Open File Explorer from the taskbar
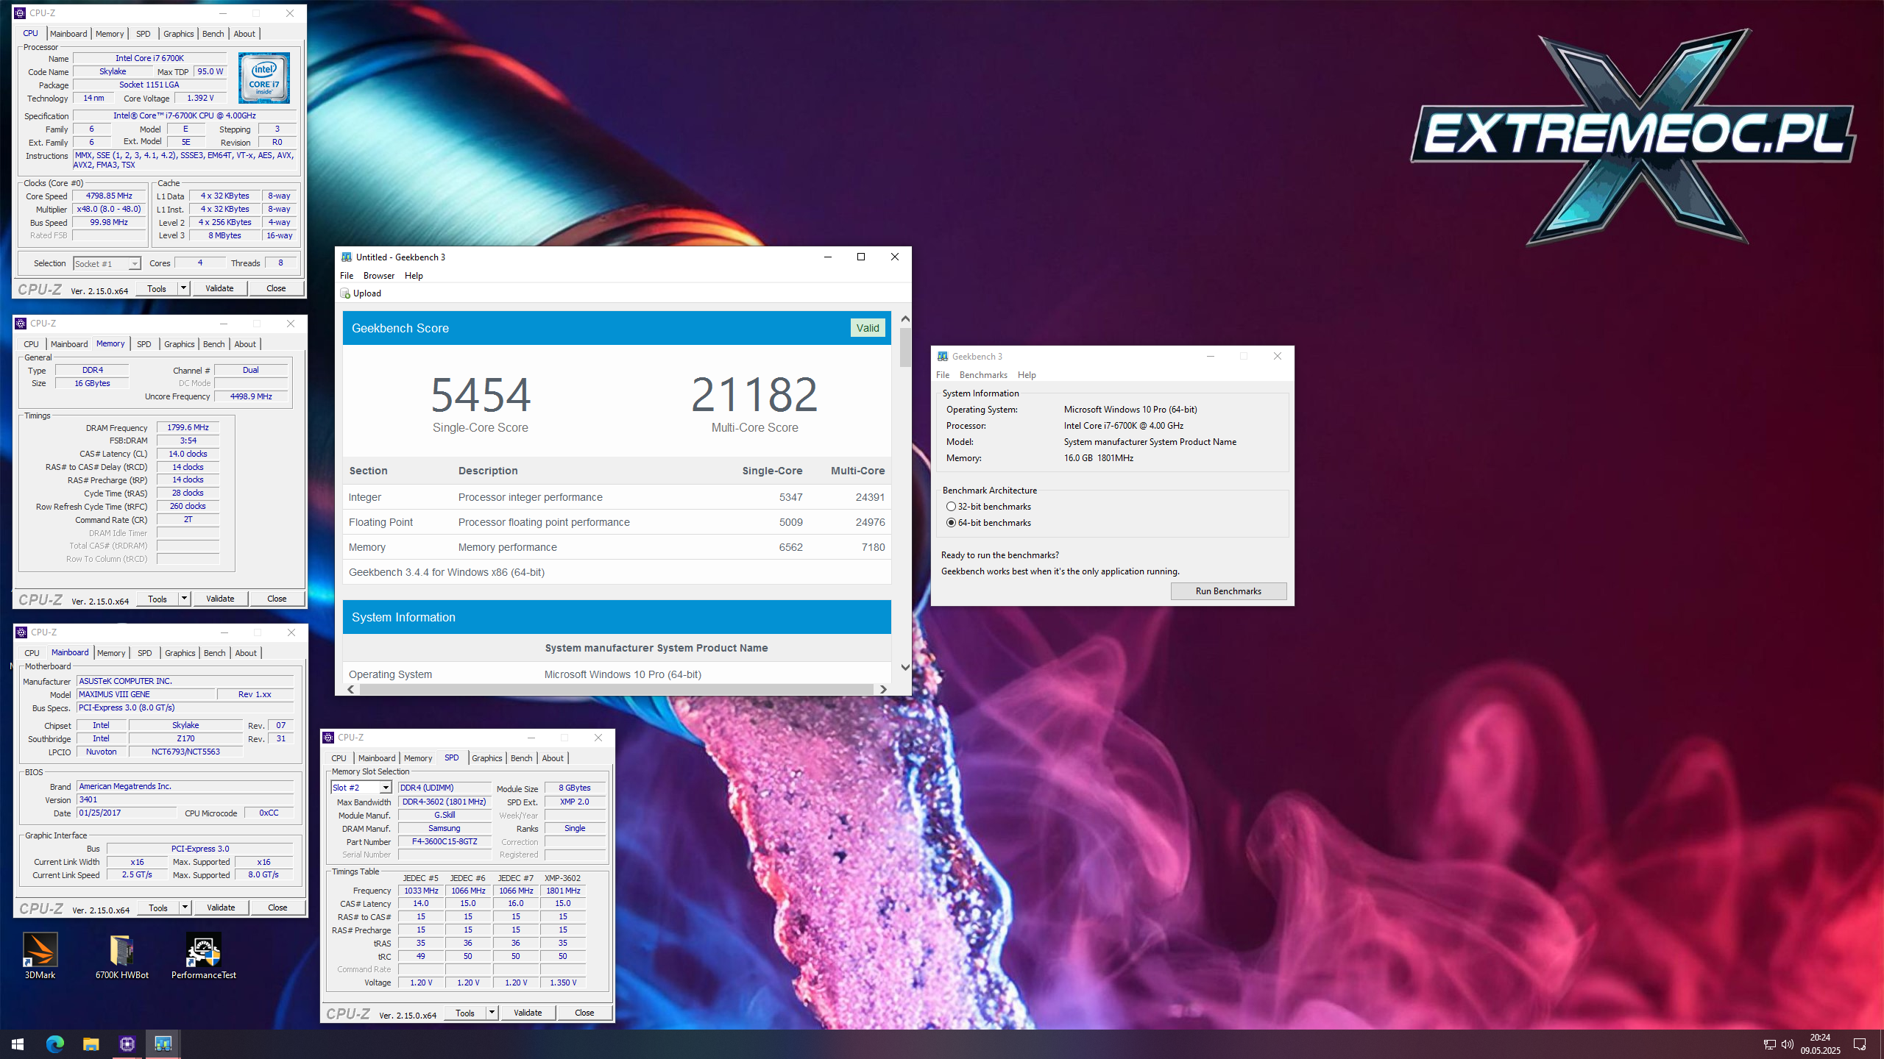The width and height of the screenshot is (1884, 1059). click(x=91, y=1044)
